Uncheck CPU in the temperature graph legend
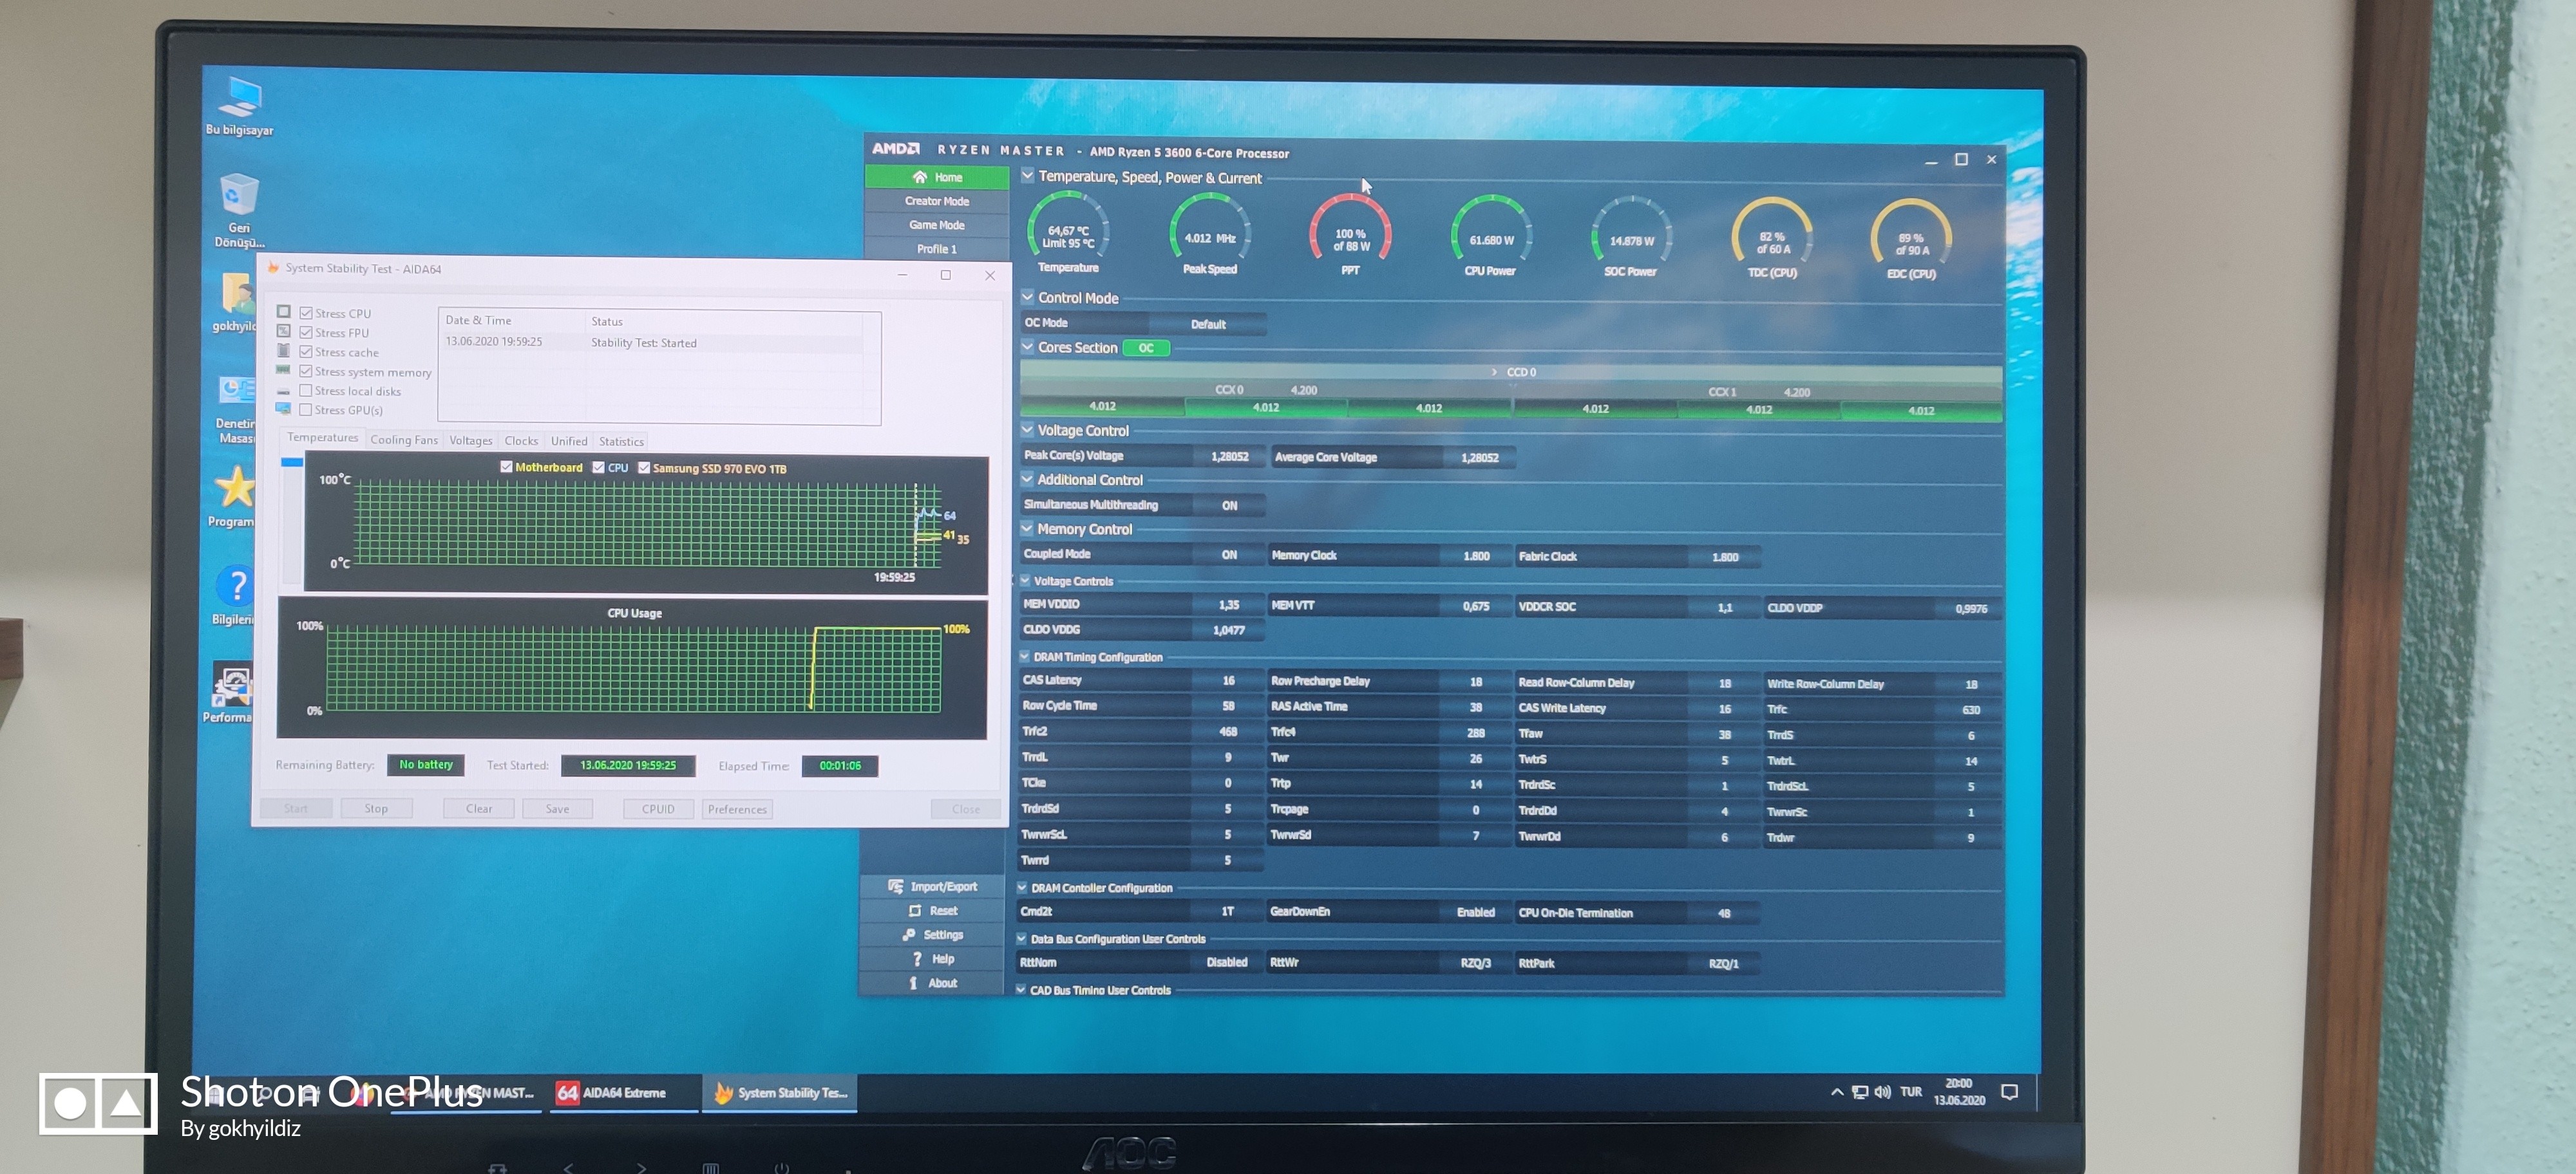This screenshot has height=1174, width=2576. click(598, 467)
